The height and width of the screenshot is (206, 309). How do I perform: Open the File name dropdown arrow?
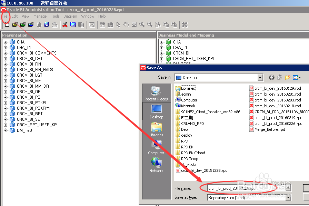point(288,188)
